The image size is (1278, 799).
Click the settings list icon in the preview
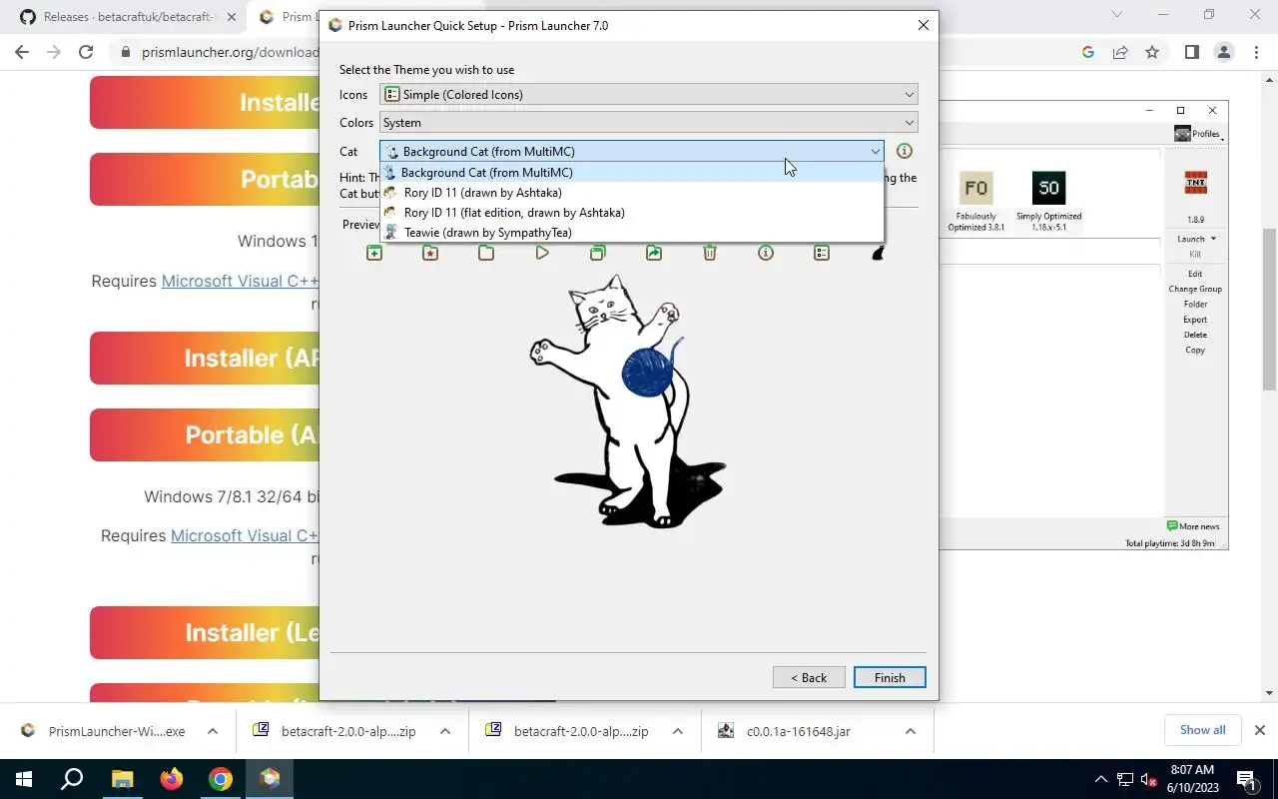[x=822, y=254]
